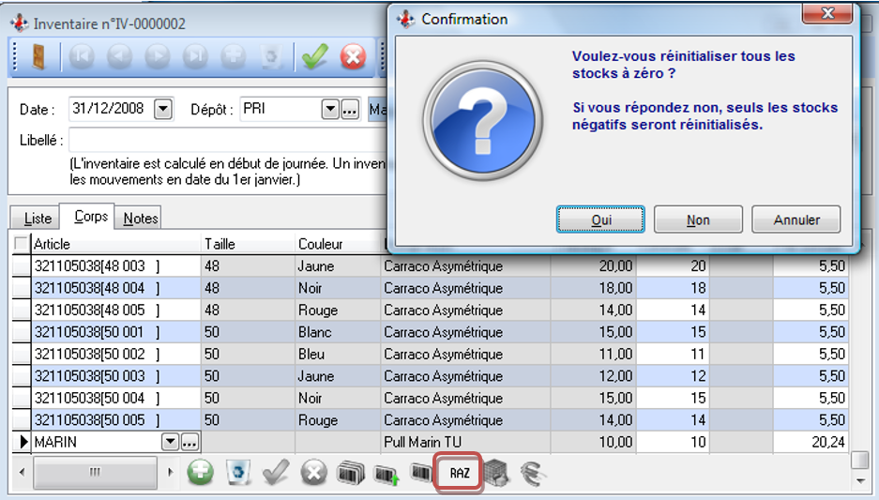
Task: Switch to the Liste tab
Action: click(x=38, y=218)
